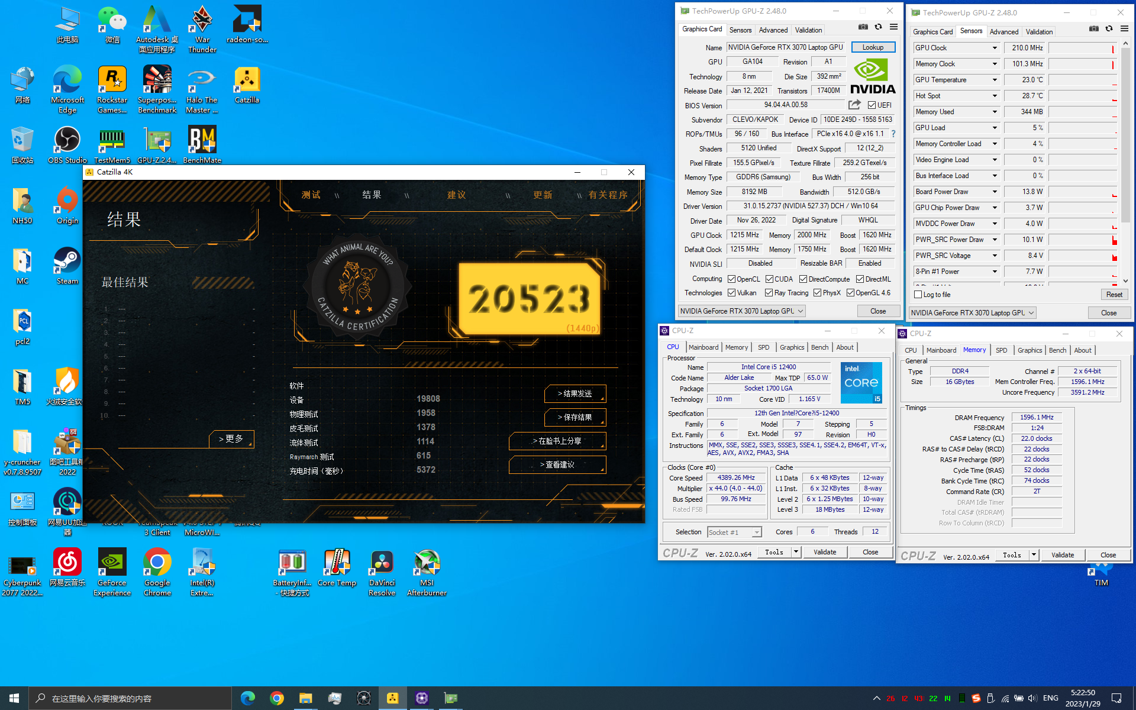The width and height of the screenshot is (1136, 710).
Task: Open the Socket #1 Selection dropdown in CPU-Z
Action: pyautogui.click(x=735, y=532)
